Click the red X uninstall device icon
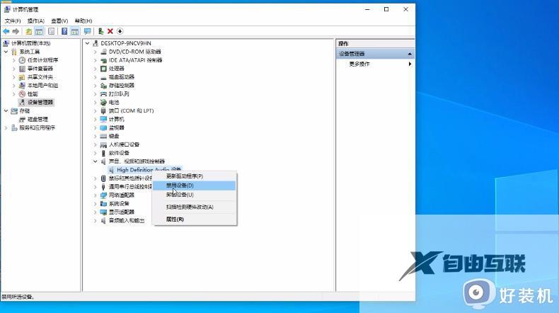This screenshot has width=559, height=313. click(110, 31)
